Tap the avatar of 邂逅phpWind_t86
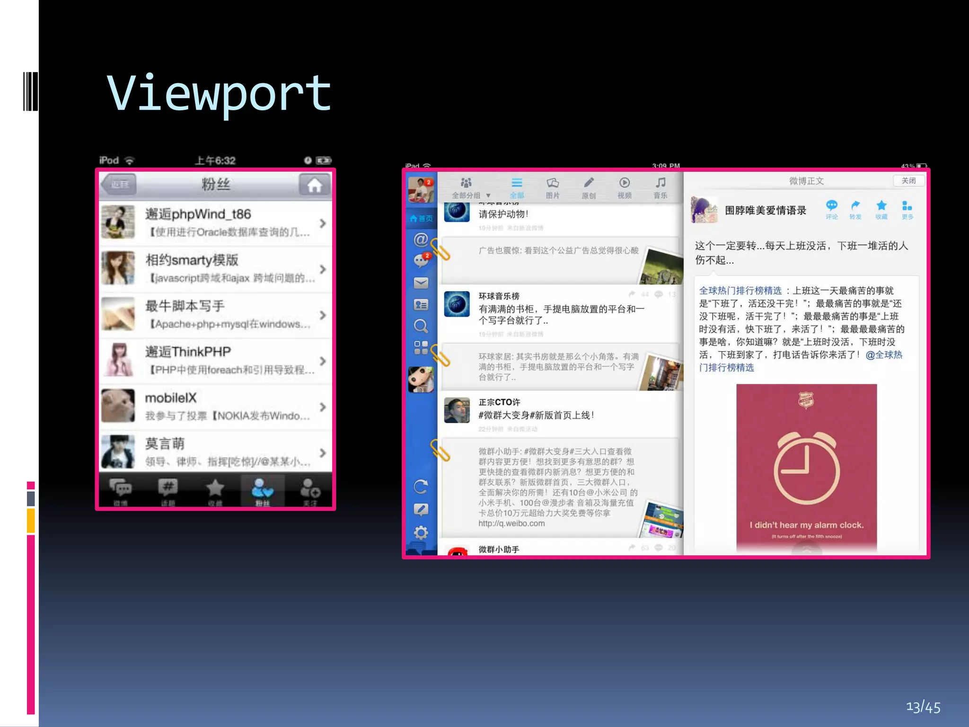The width and height of the screenshot is (969, 727). 118,222
